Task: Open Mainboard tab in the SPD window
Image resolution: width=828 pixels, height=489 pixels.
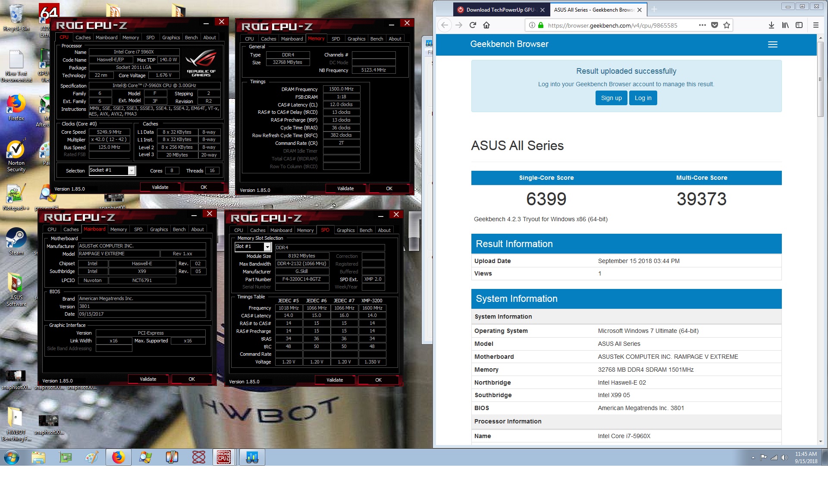Action: coord(281,230)
